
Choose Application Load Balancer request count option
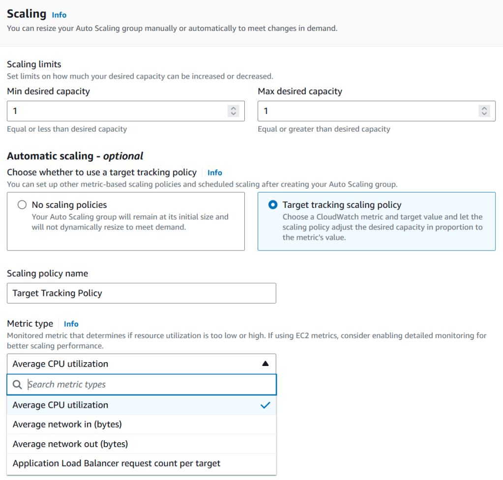click(117, 463)
